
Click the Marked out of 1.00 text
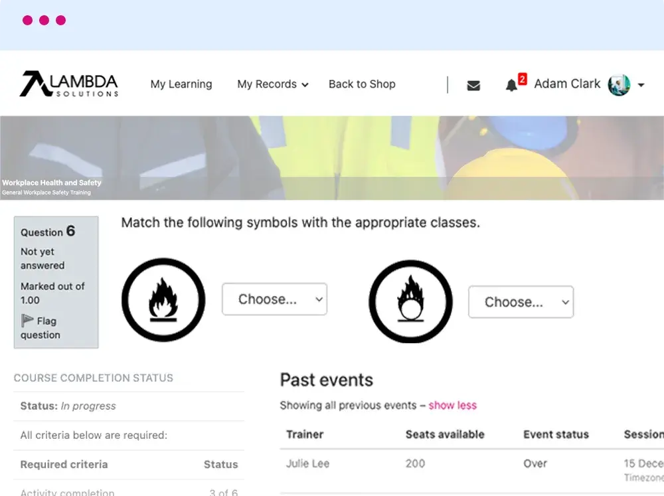point(52,293)
